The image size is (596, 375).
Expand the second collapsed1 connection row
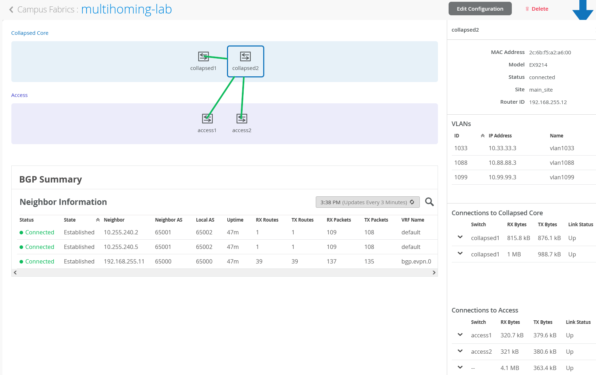point(460,254)
